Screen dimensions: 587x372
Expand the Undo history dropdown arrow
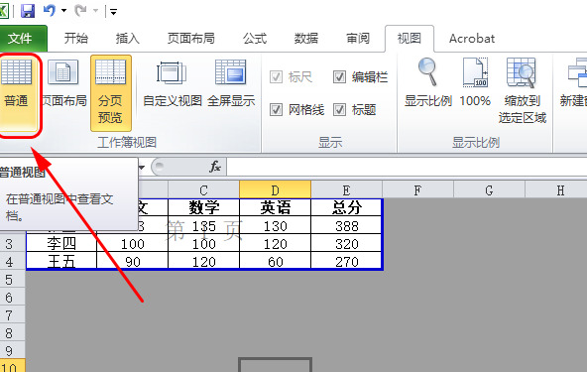(64, 11)
